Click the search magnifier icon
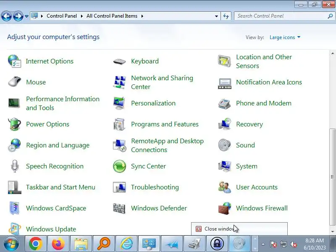This screenshot has height=252, width=336. pos(330,16)
